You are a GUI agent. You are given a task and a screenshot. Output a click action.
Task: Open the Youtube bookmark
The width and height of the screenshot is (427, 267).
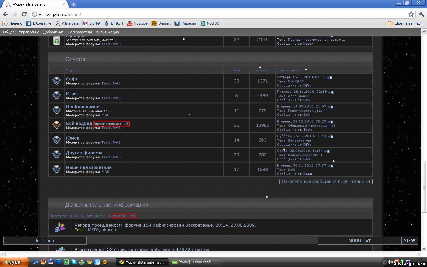137,23
